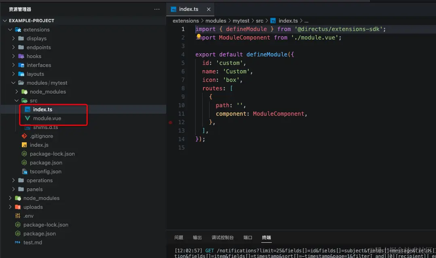Click the uploads folder icon
This screenshot has height=258, width=436.
18,207
